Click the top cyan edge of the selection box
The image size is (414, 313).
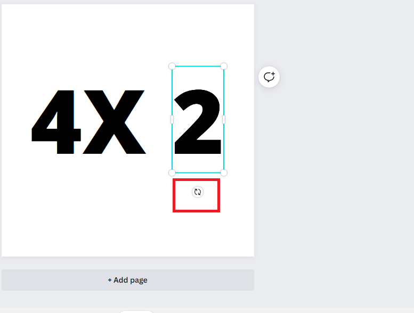198,66
